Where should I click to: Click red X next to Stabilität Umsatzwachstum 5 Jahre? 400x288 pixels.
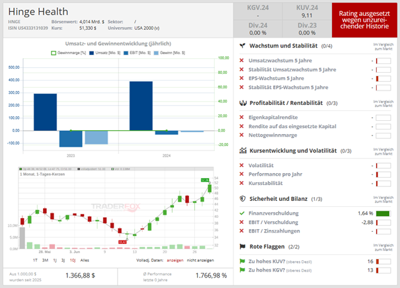pyautogui.click(x=241, y=69)
